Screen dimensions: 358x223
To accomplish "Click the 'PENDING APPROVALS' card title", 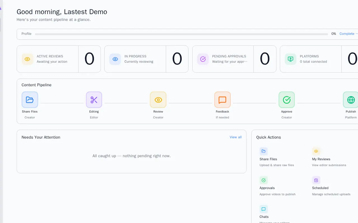I will pos(229,56).
